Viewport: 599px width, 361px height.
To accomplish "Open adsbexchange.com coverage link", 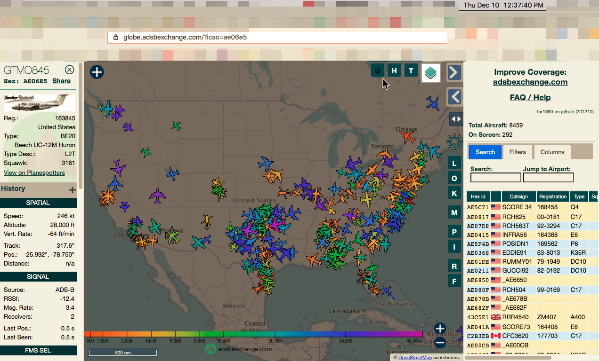I will pos(530,82).
